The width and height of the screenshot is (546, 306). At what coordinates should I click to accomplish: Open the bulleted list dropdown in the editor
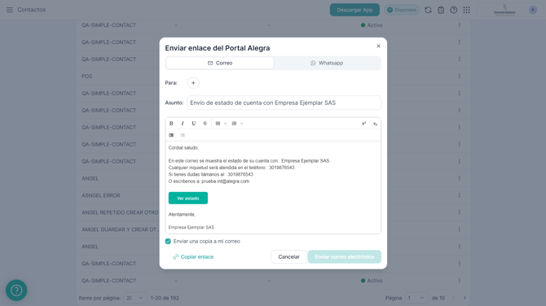point(221,124)
